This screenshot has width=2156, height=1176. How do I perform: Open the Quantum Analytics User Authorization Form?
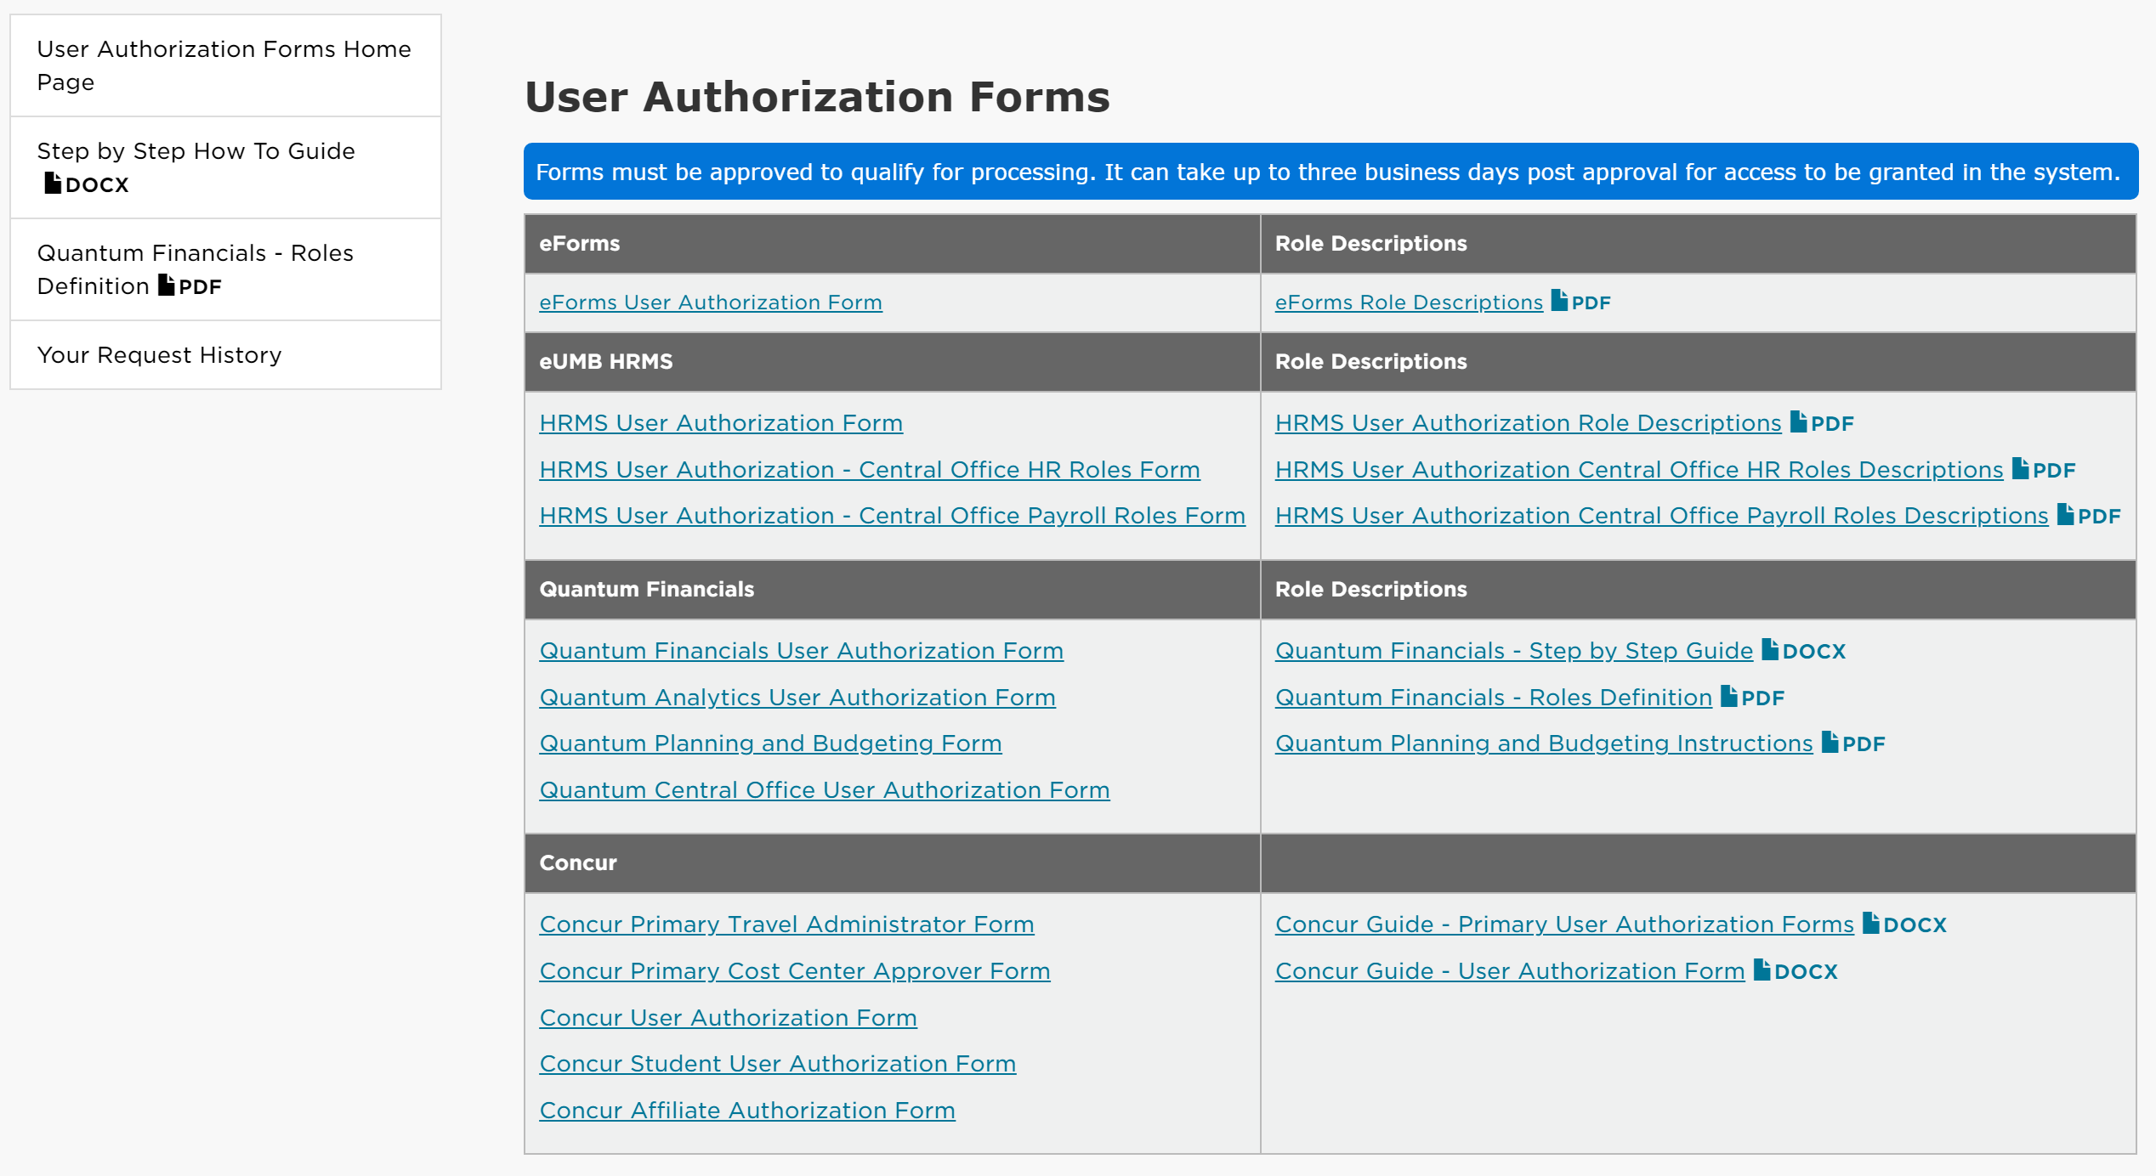tap(797, 697)
